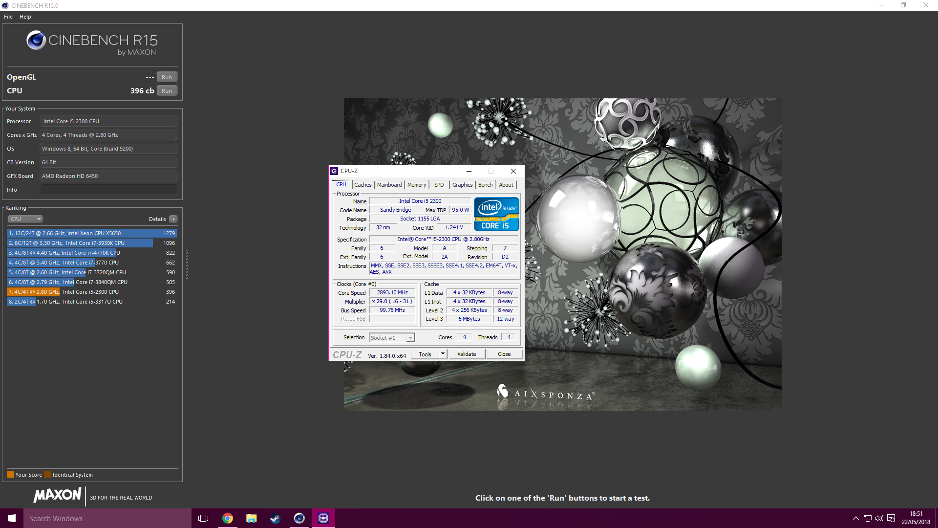This screenshot has width=938, height=528.
Task: Switch to the Graphics tab in CPU-Z
Action: (x=462, y=185)
